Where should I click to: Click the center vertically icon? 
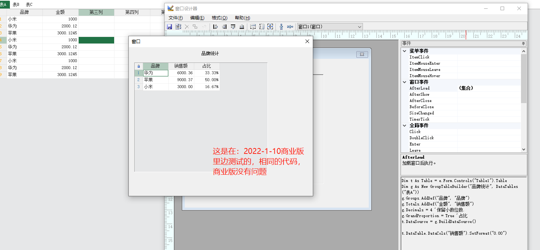[x=281, y=27]
